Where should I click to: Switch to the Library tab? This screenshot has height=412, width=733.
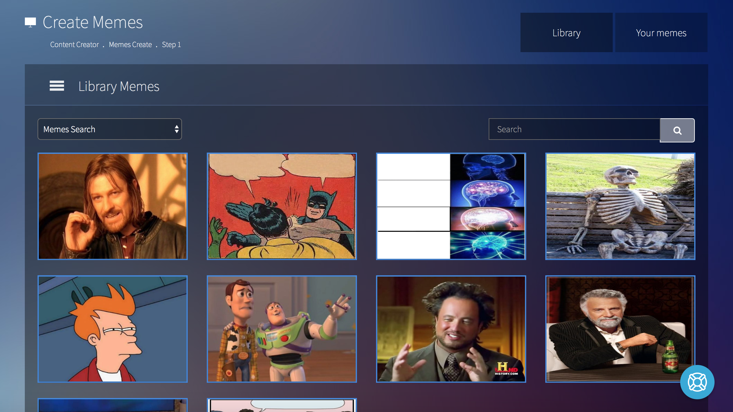(x=566, y=32)
